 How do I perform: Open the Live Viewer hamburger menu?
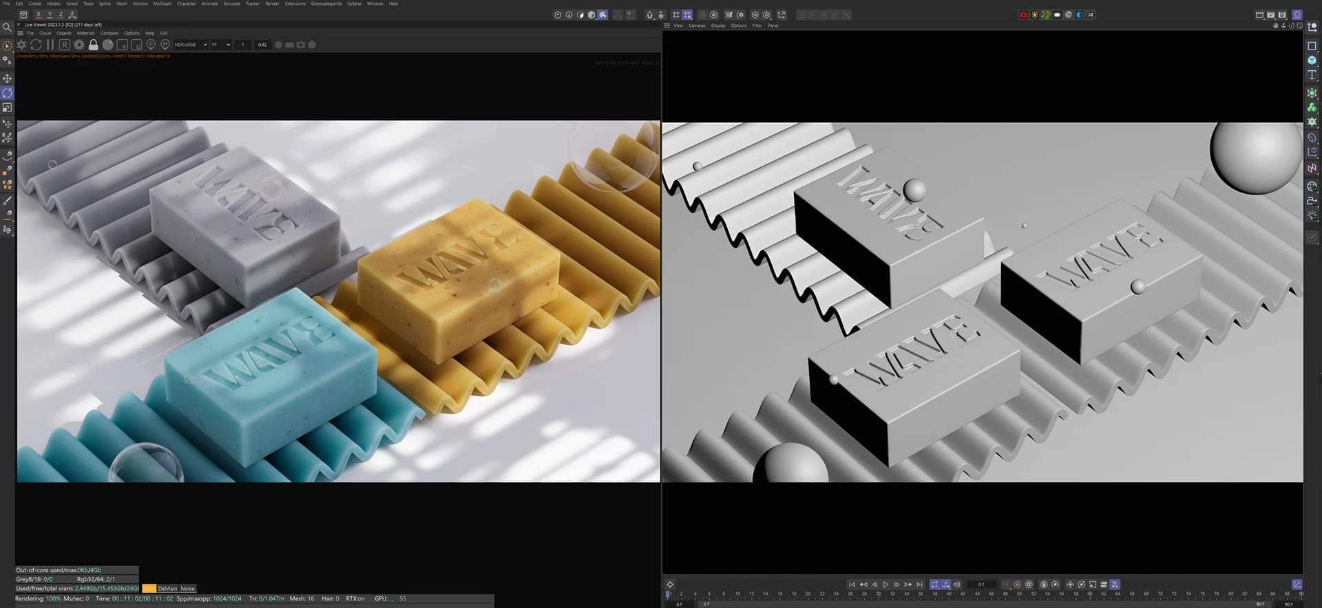pyautogui.click(x=20, y=33)
